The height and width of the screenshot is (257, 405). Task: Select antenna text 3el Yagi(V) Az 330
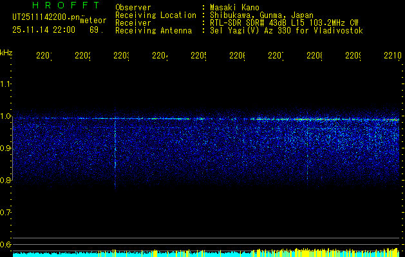tap(251, 31)
